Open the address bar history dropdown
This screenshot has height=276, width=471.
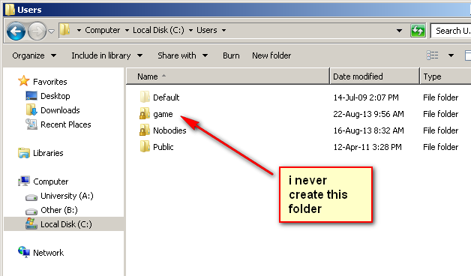(399, 31)
